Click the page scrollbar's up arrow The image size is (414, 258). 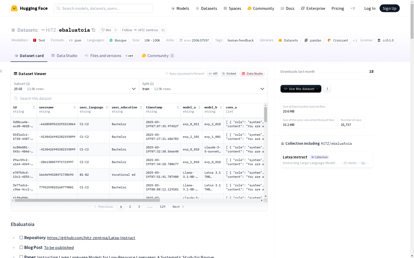point(412,2)
